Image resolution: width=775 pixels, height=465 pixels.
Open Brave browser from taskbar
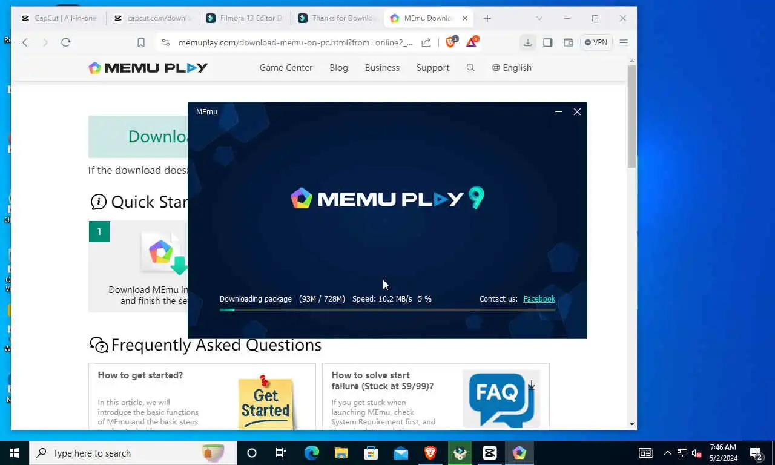[430, 453]
